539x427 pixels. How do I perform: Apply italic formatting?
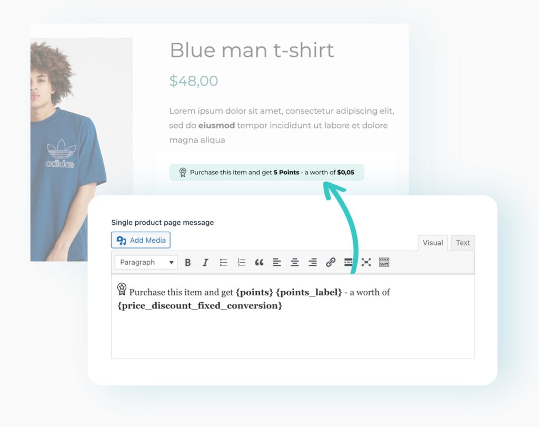click(205, 262)
